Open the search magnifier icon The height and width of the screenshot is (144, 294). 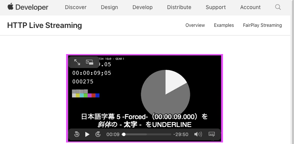pos(278,7)
